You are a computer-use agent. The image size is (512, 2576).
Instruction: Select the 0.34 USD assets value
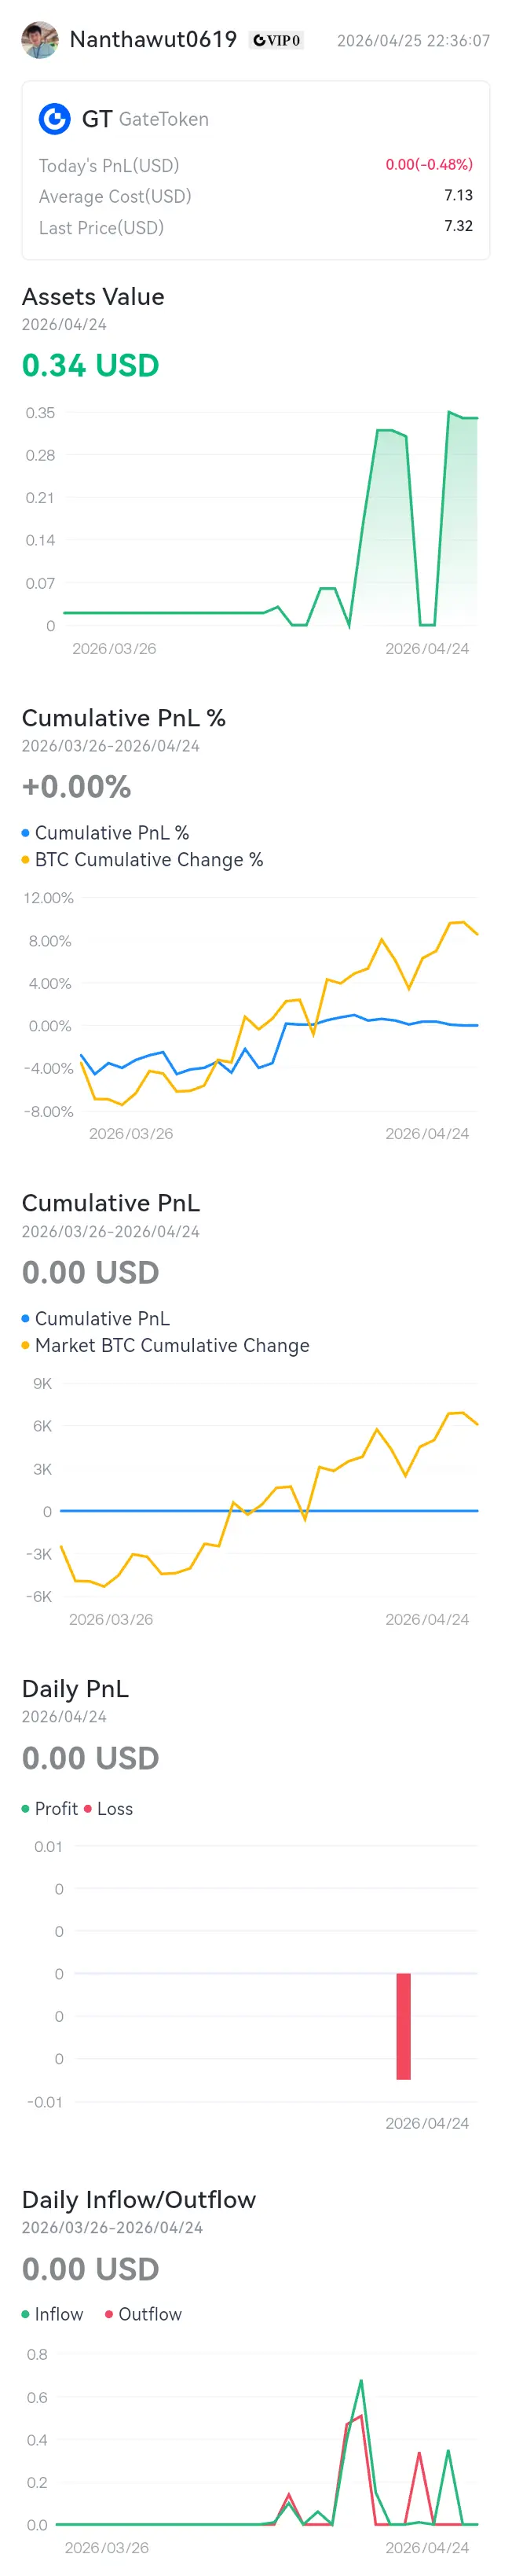91,365
